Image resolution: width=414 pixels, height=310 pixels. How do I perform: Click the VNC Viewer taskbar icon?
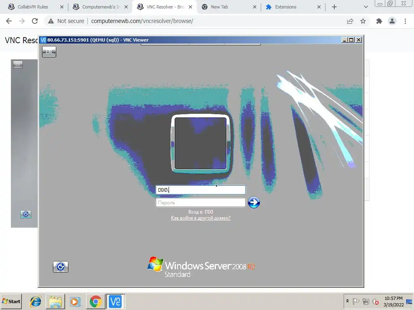click(115, 301)
